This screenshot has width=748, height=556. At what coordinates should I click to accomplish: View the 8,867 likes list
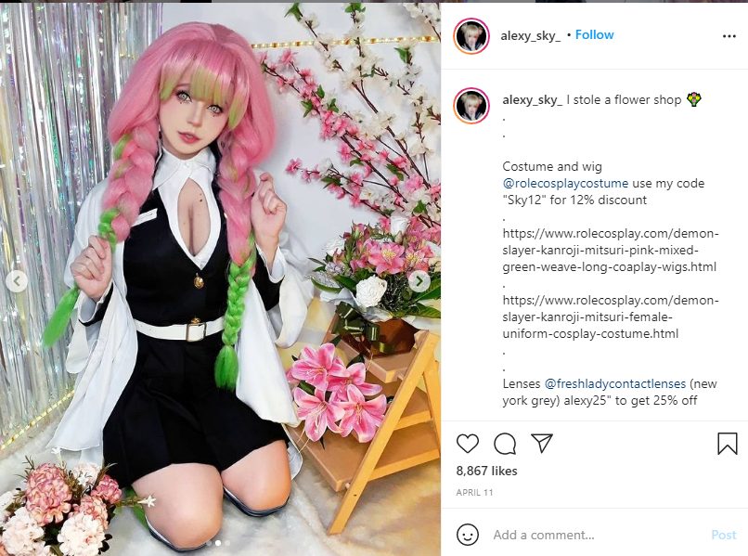point(486,471)
